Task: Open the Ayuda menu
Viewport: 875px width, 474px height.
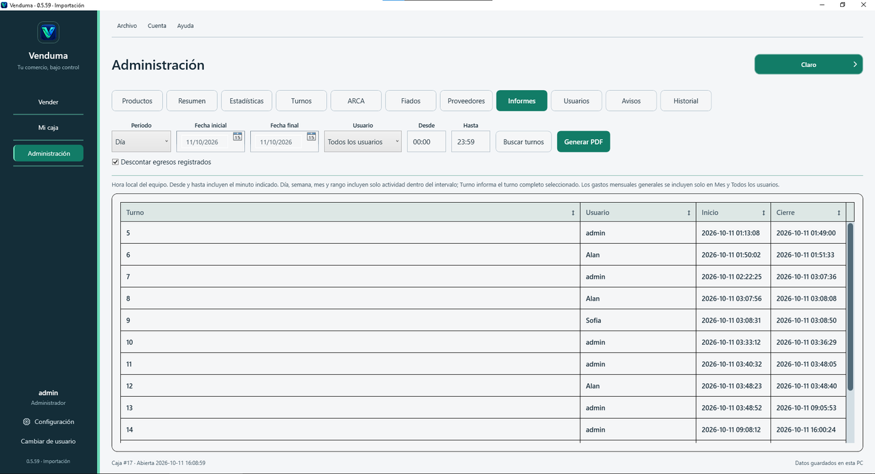Action: pyautogui.click(x=185, y=26)
